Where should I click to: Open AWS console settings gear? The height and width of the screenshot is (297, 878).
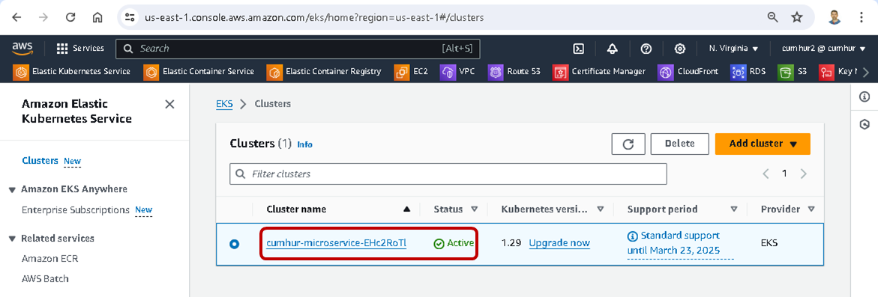pos(680,49)
